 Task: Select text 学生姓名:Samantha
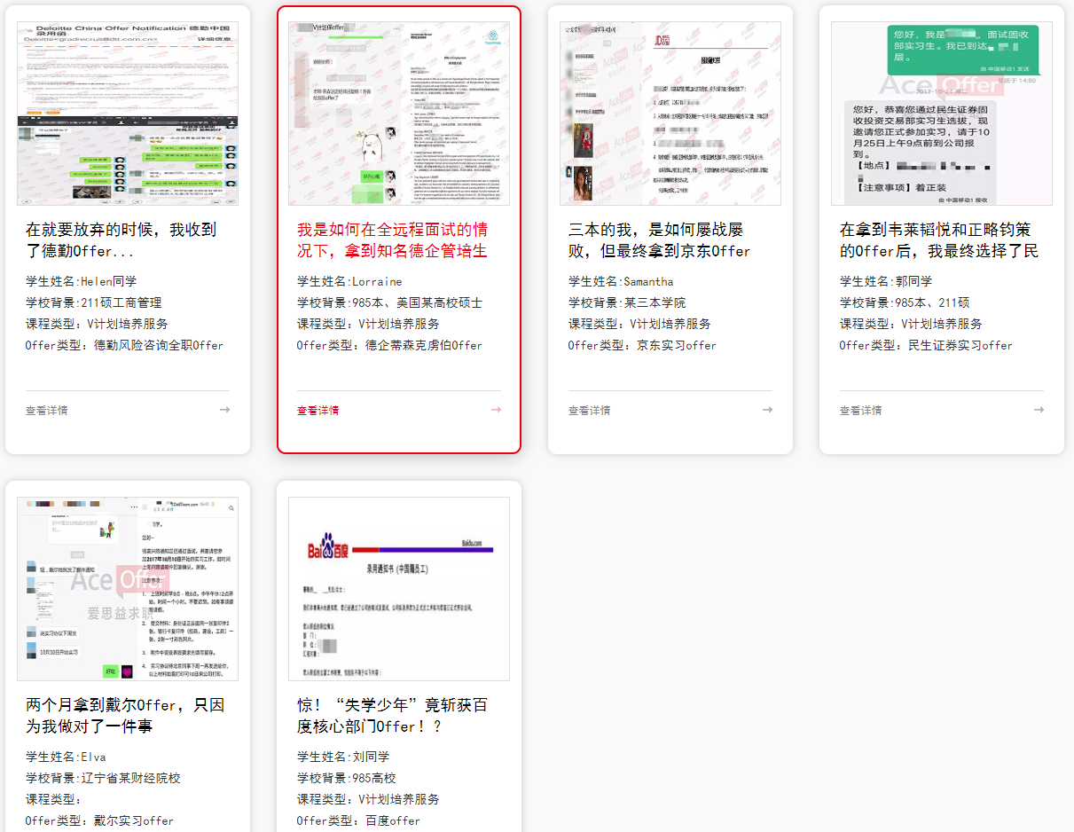click(x=621, y=281)
